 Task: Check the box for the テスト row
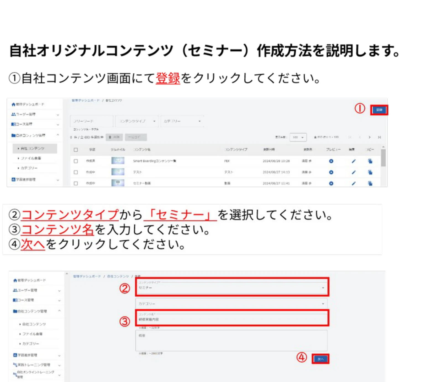point(76,172)
